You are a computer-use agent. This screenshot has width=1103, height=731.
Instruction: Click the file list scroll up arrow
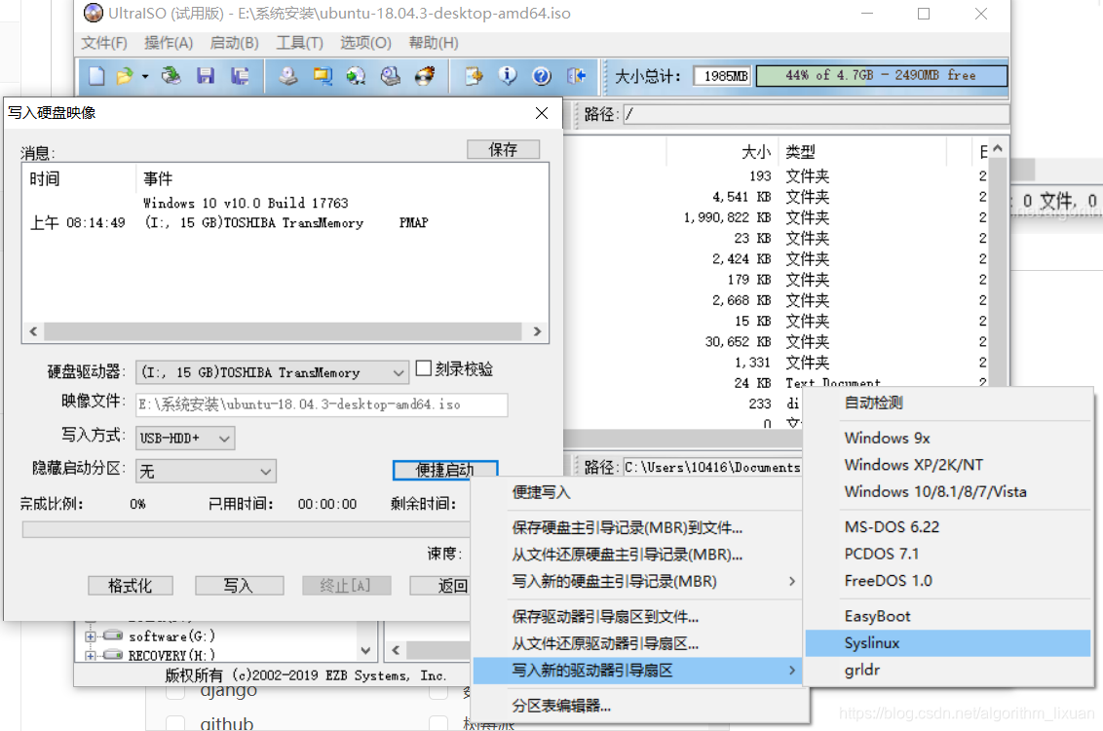click(x=997, y=149)
